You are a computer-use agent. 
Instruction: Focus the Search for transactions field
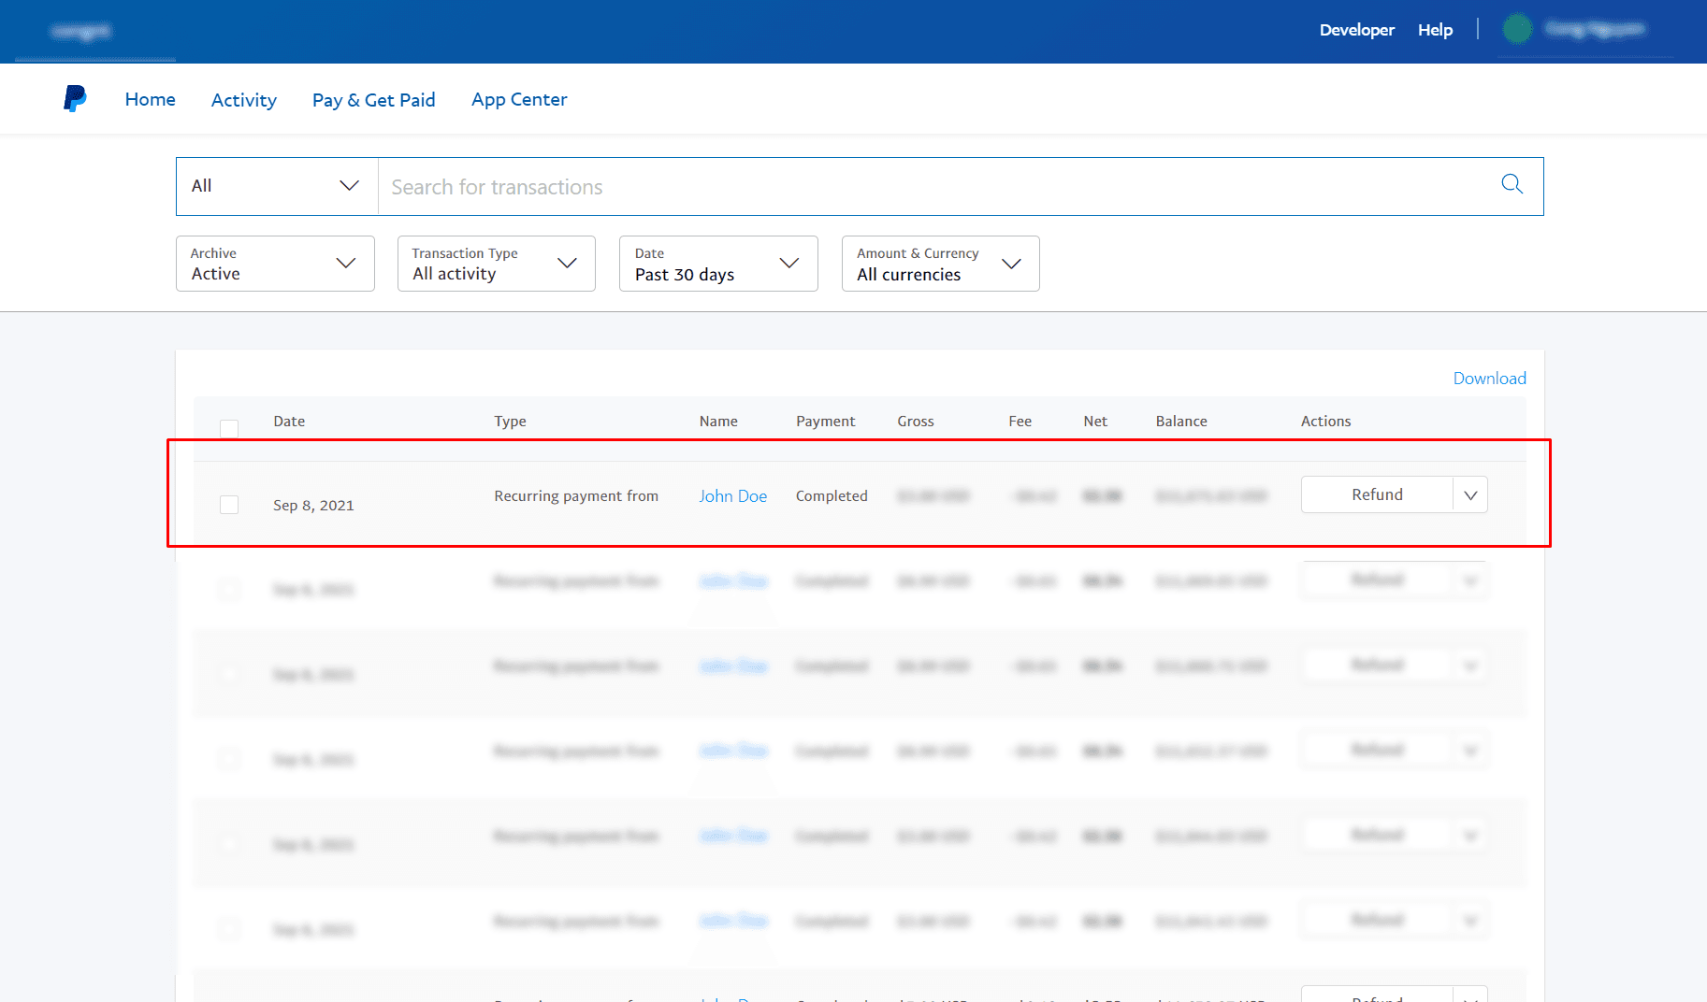tap(935, 187)
